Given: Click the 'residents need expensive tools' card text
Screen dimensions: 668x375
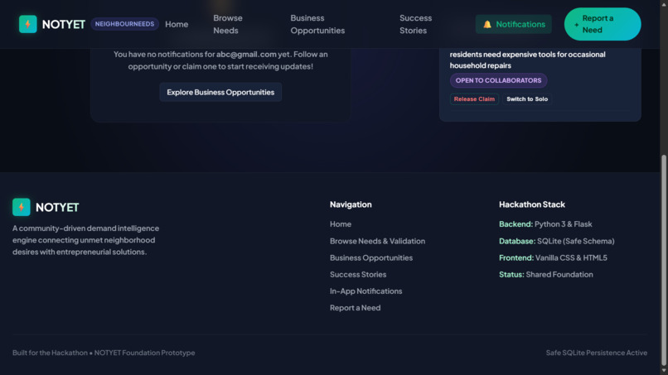Looking at the screenshot, I should [527, 60].
